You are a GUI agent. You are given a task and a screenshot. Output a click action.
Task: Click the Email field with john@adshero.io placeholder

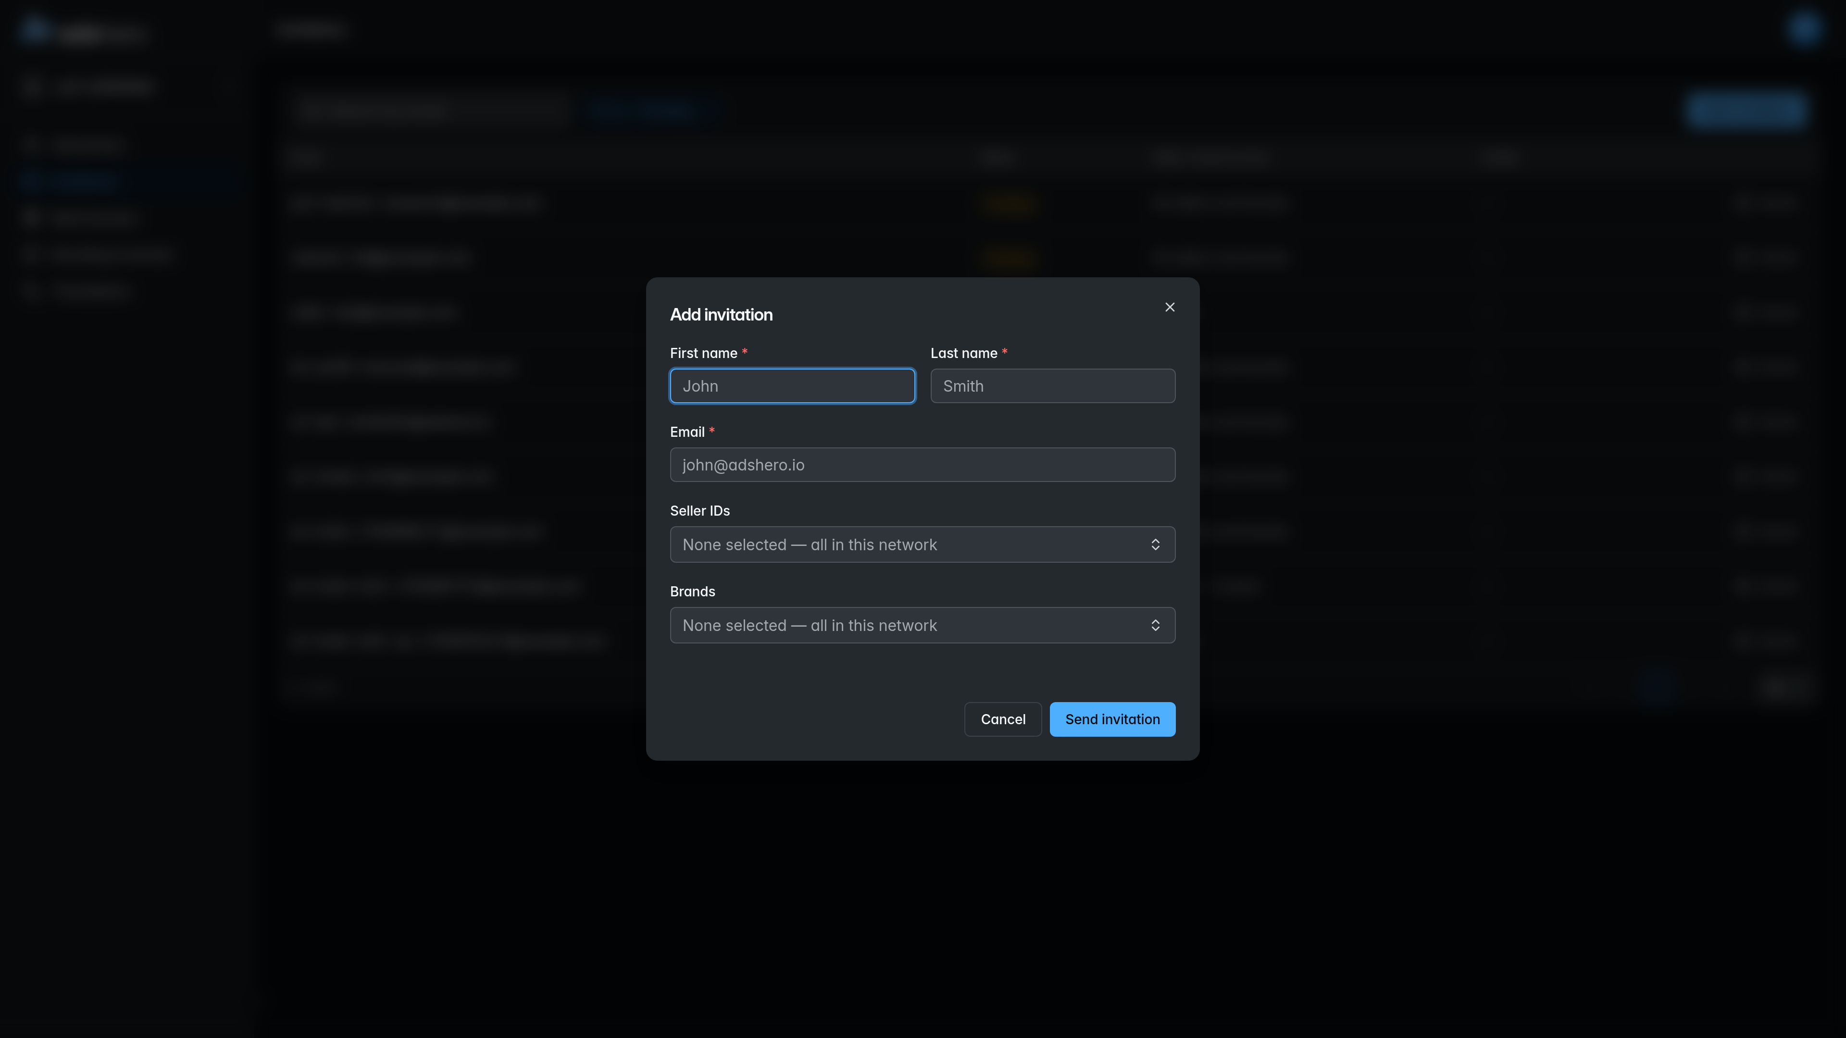pos(923,465)
